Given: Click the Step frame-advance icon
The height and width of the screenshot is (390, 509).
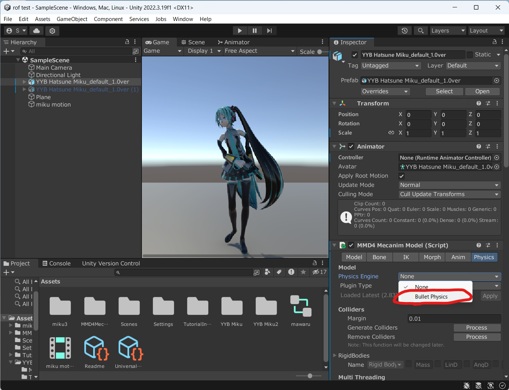Looking at the screenshot, I should [x=269, y=30].
